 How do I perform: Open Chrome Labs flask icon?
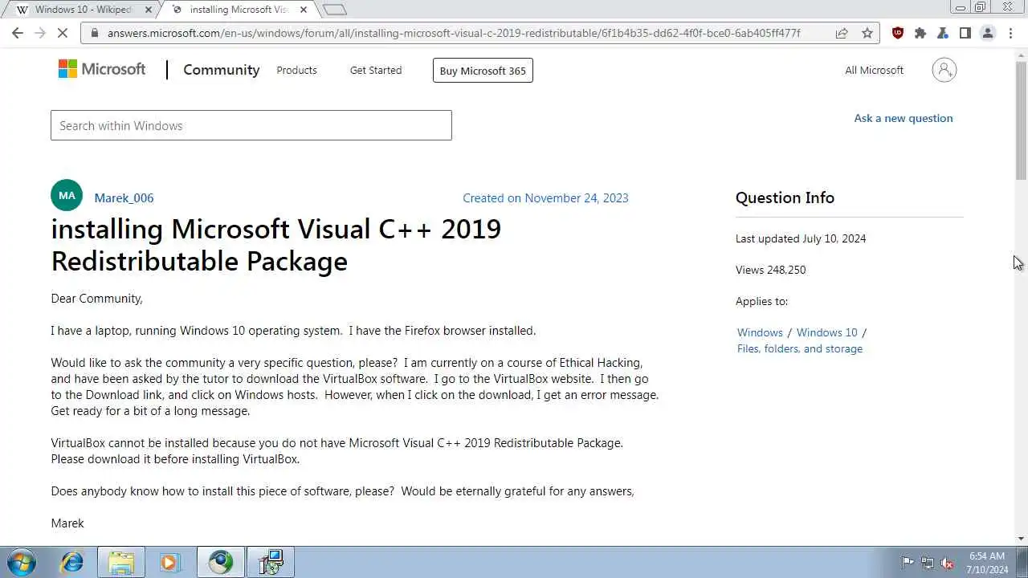943,33
